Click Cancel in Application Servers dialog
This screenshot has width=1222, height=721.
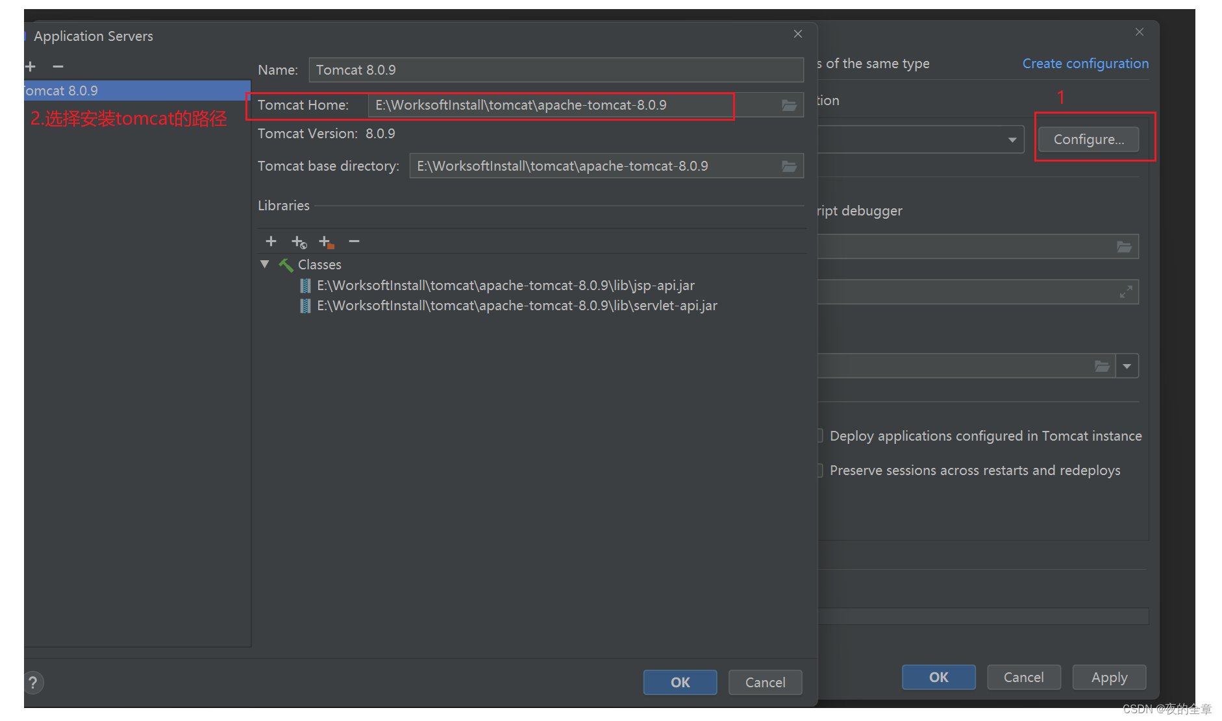(765, 682)
